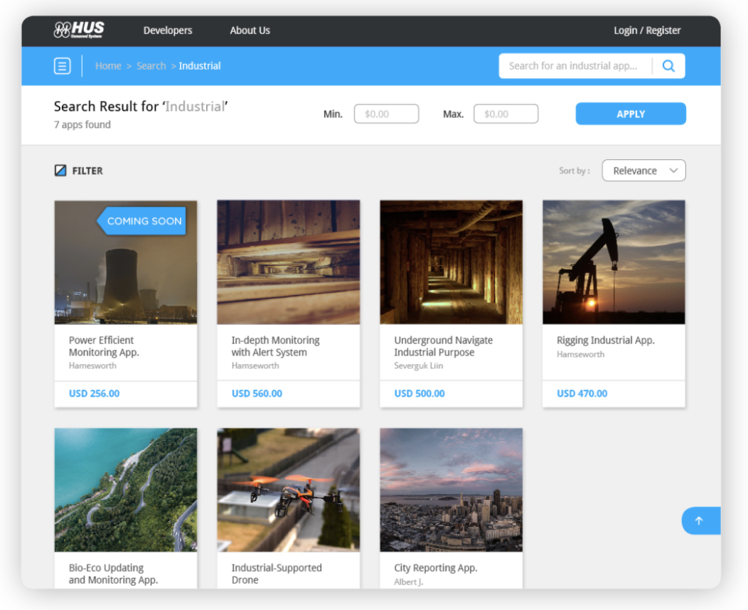
Task: Click the Filter icon
Action: click(x=60, y=171)
